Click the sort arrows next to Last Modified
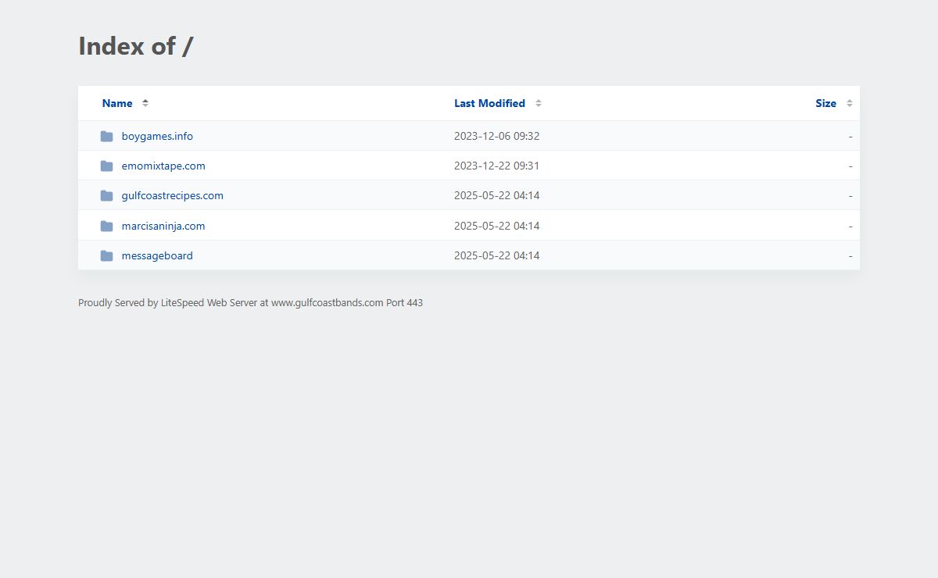The image size is (938, 578). pos(539,103)
